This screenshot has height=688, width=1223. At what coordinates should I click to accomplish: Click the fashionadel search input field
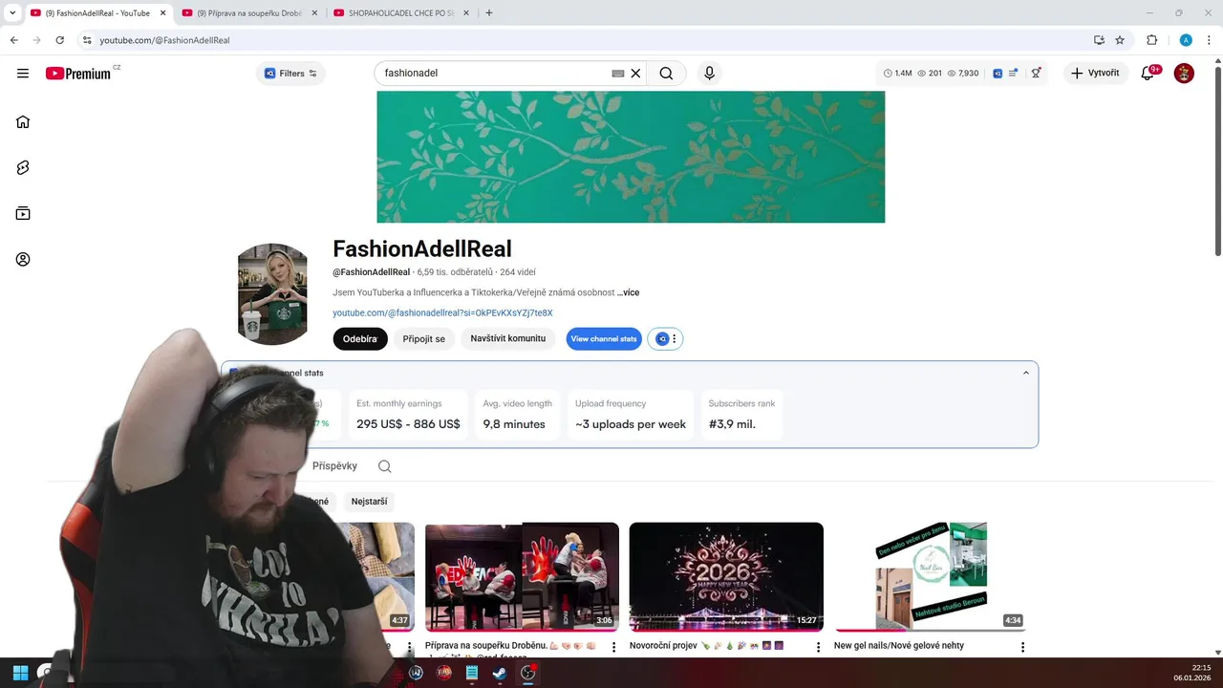[495, 73]
